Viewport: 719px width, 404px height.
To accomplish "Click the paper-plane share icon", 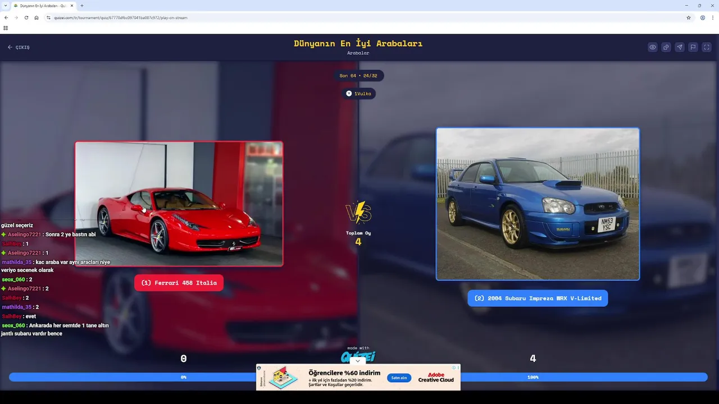I will pos(680,47).
